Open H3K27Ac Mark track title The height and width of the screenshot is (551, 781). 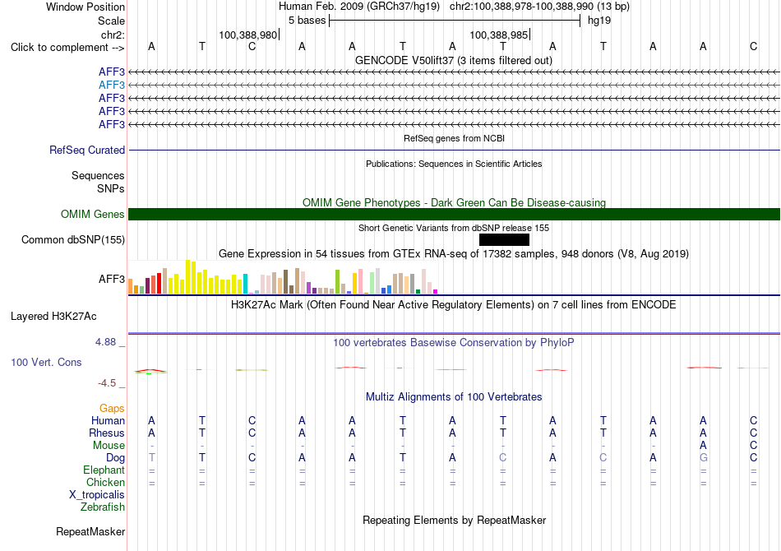[x=454, y=304]
